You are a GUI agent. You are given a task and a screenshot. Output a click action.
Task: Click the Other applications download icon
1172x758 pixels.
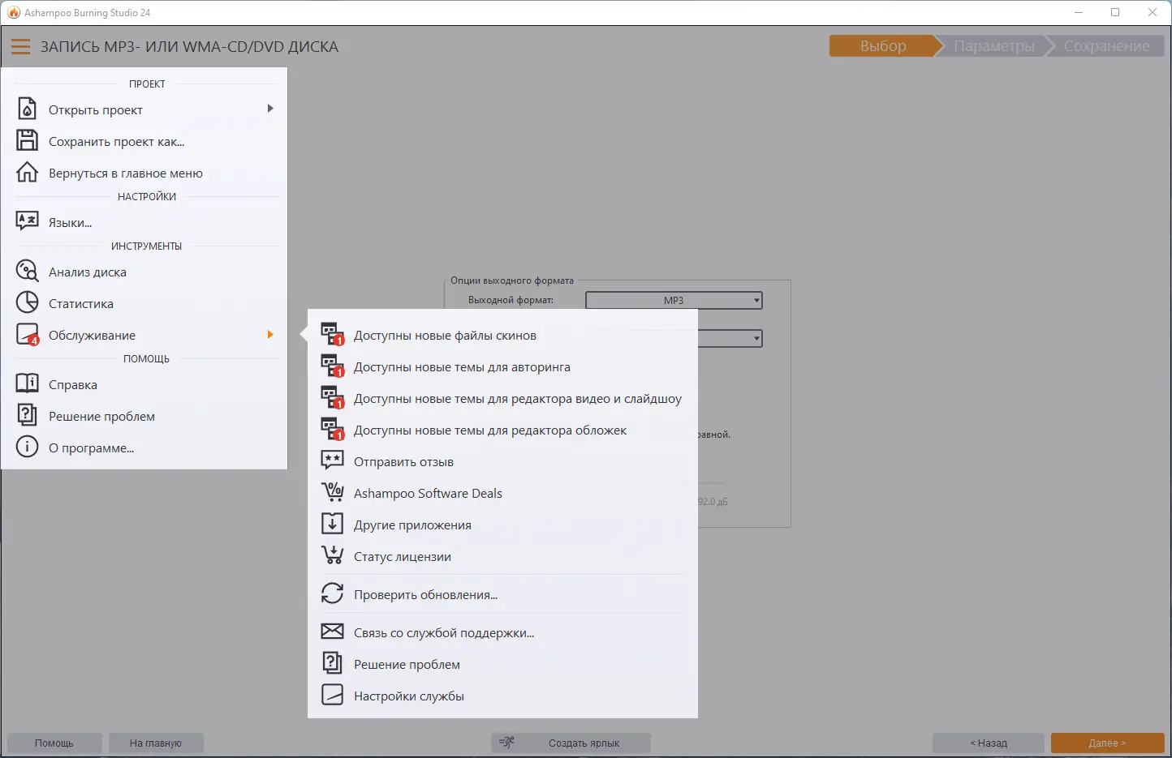click(x=332, y=525)
